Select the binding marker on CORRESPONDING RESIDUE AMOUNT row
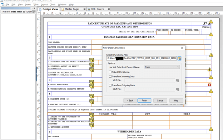This screenshot has height=140, width=223. pyautogui.click(x=91, y=86)
